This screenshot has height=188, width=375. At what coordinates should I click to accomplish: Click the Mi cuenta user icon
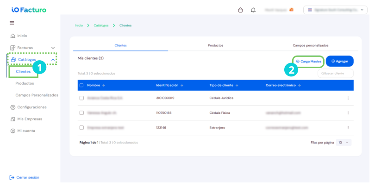tap(12, 131)
